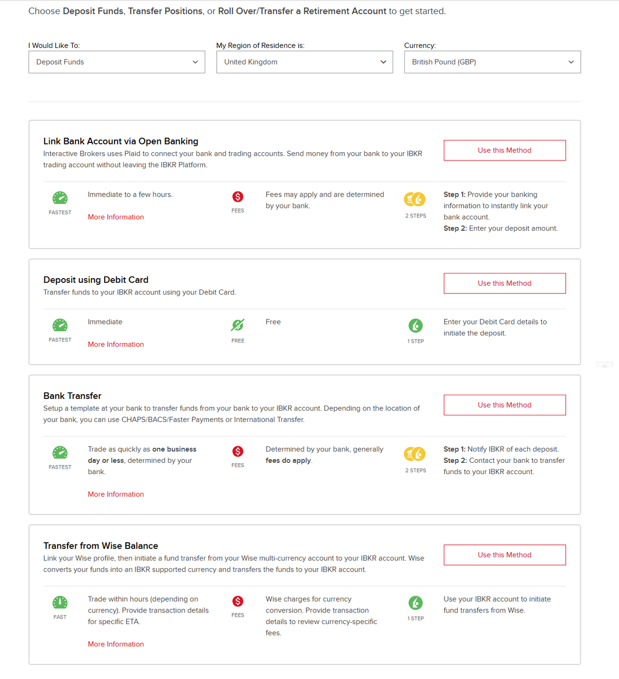
Task: Use this Method for Debit Card deposit
Action: (x=504, y=283)
